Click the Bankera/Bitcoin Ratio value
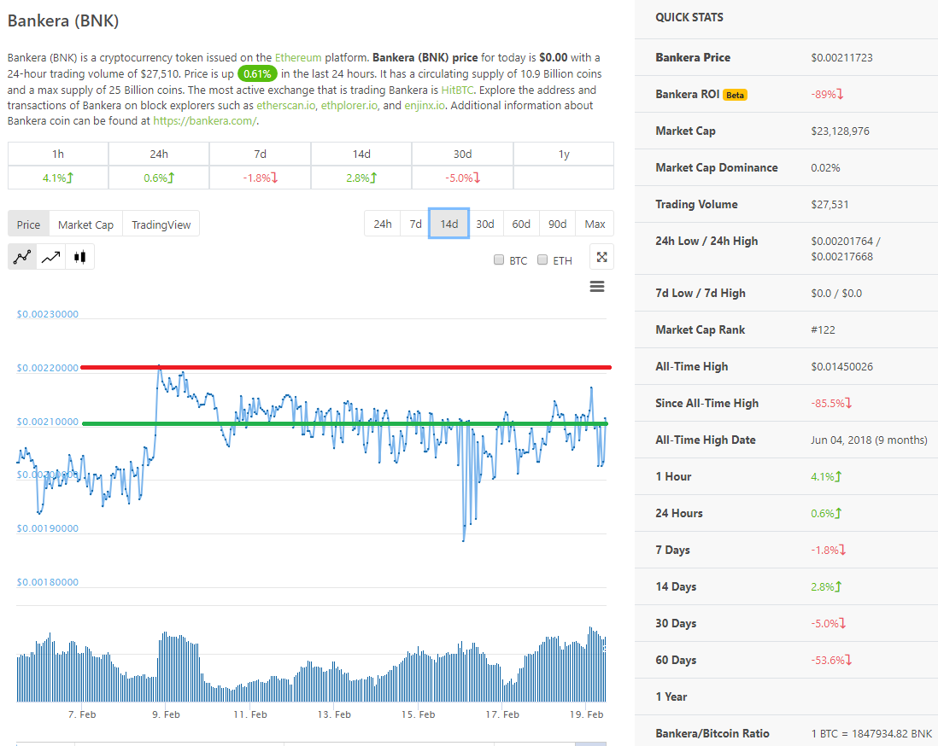938x746 pixels. [x=871, y=733]
